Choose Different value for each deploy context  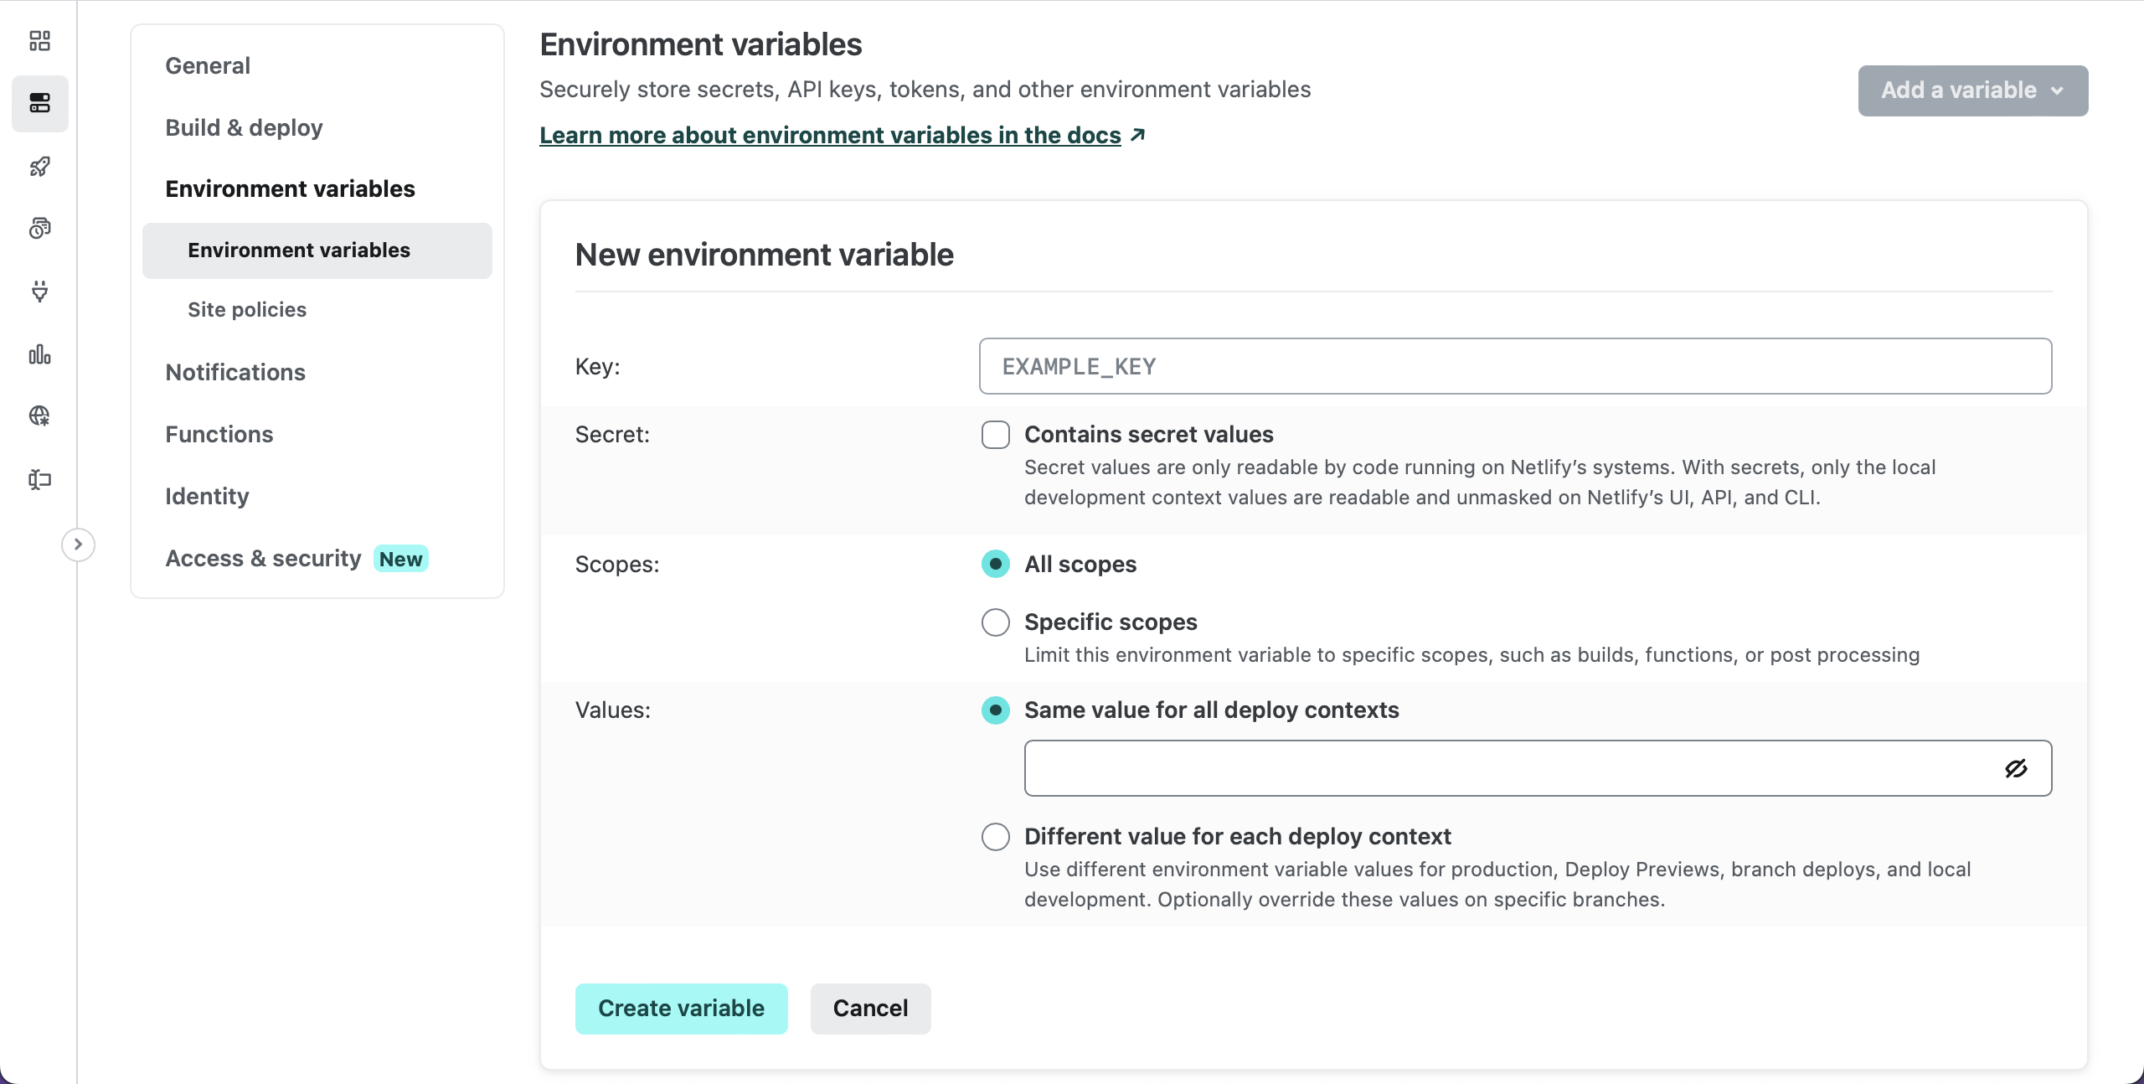(996, 837)
